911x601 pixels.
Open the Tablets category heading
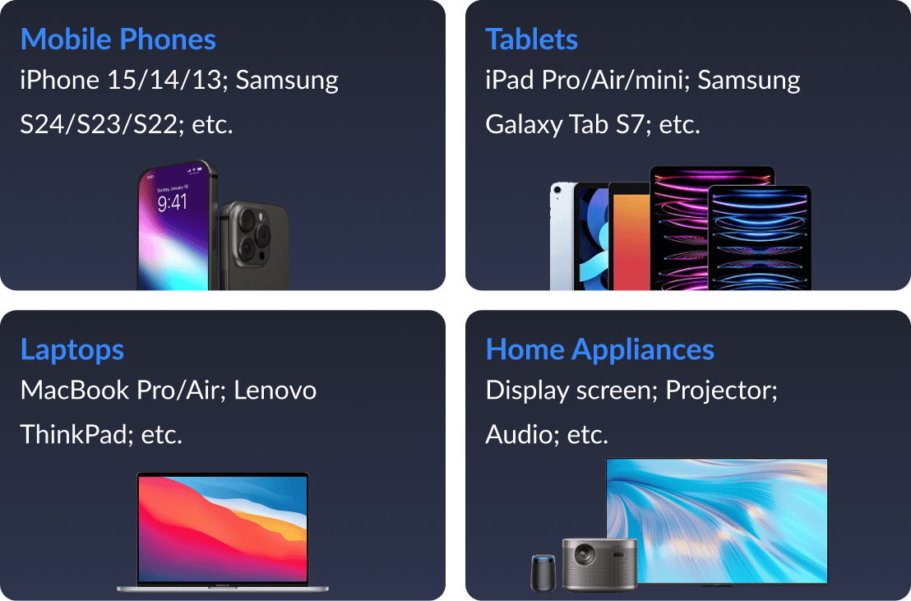click(531, 39)
